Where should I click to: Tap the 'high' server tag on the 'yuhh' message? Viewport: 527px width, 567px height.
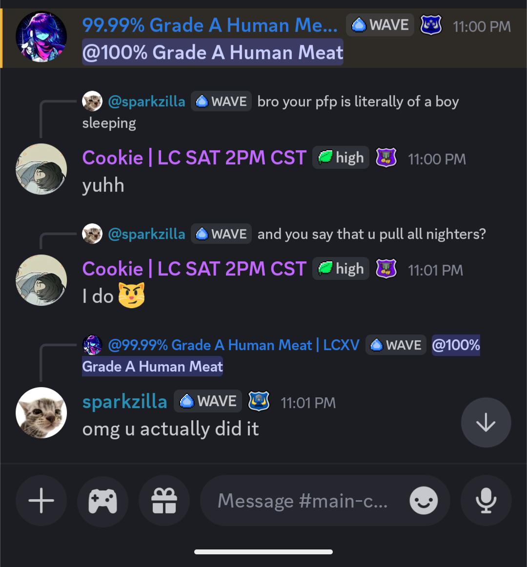tap(341, 157)
